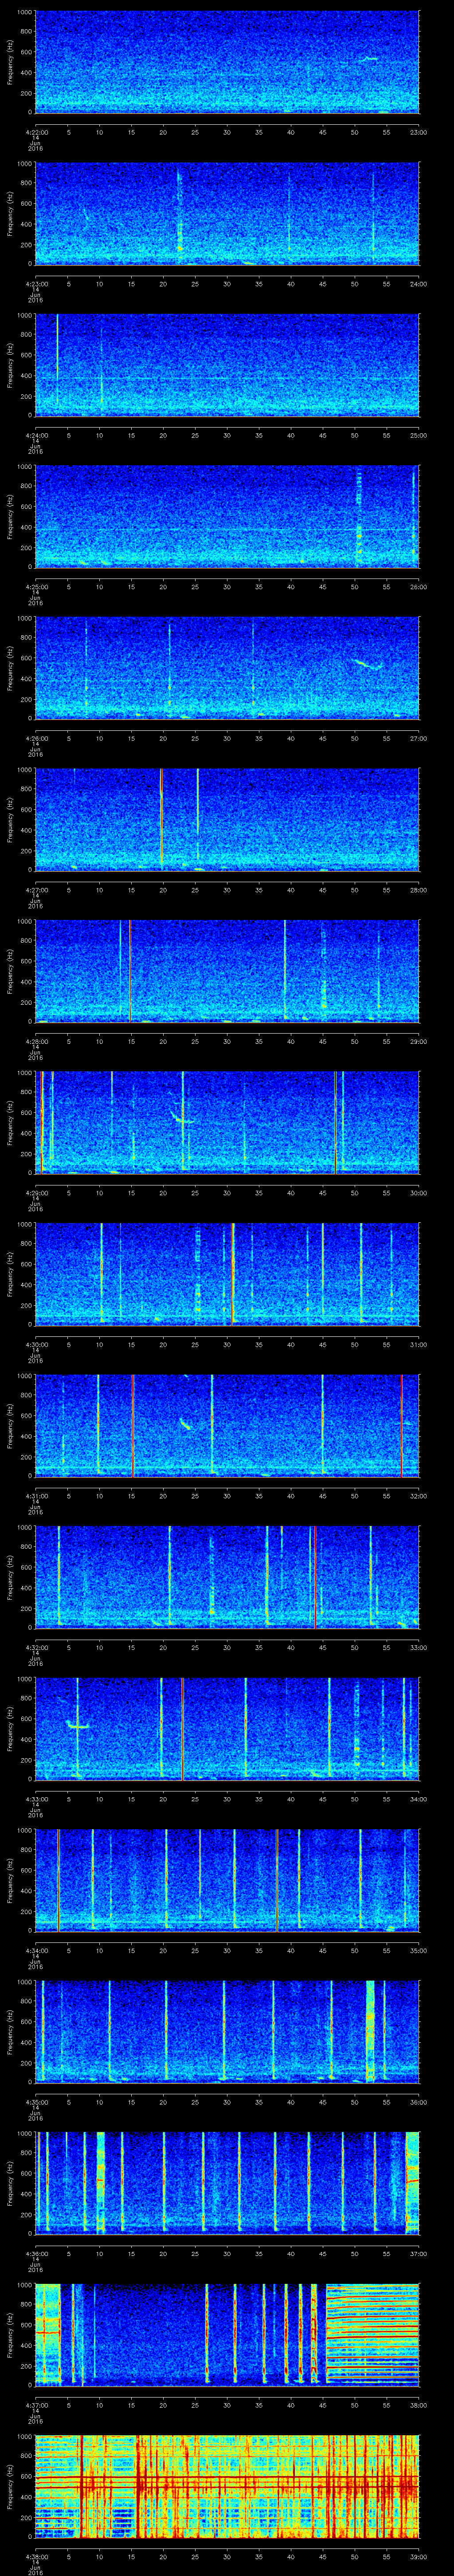Screen dimensions: 454x2576
Task: Select the '4:26:00' start time label
Action: point(36,738)
